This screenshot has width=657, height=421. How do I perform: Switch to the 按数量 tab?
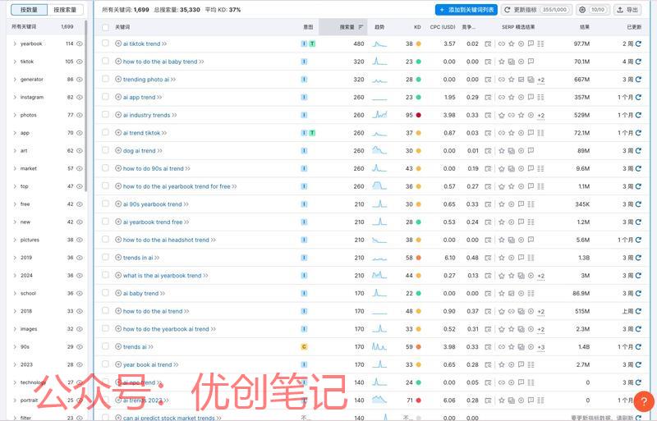click(29, 10)
